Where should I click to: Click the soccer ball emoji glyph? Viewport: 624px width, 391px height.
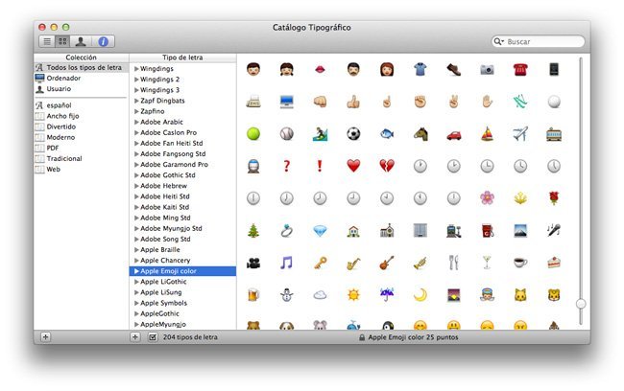pyautogui.click(x=353, y=134)
